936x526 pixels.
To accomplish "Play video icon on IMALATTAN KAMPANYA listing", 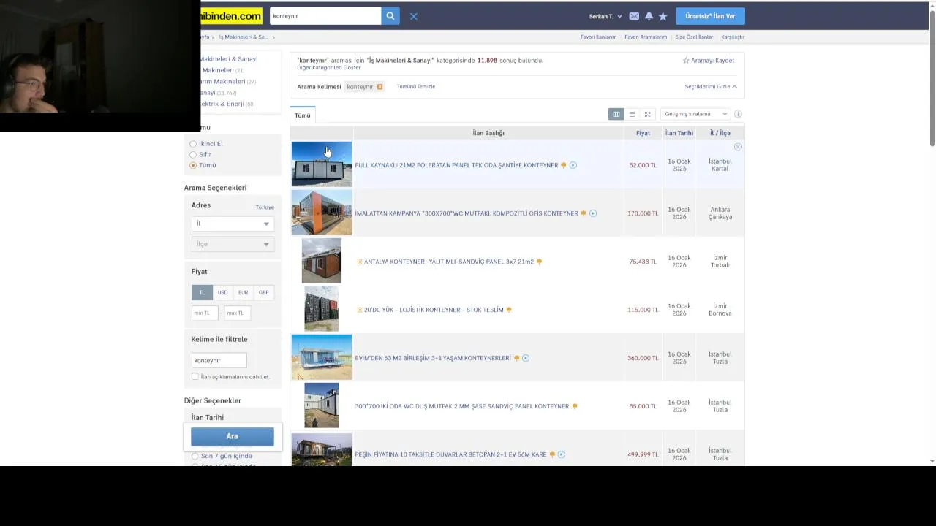I will coord(593,213).
